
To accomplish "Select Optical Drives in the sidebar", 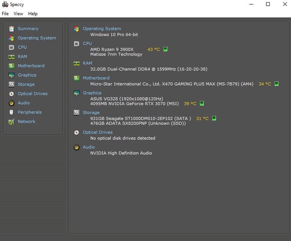I will [33, 94].
